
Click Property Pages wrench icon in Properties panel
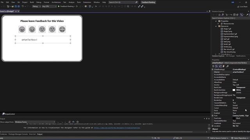coord(227,66)
